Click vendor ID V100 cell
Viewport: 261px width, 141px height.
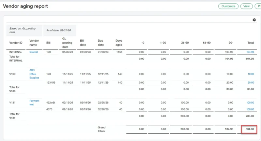pyautogui.click(x=12, y=74)
